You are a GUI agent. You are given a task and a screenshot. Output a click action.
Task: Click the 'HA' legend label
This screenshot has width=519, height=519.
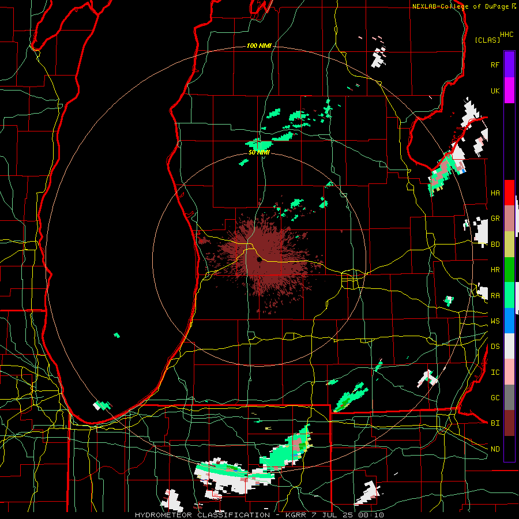(495, 193)
